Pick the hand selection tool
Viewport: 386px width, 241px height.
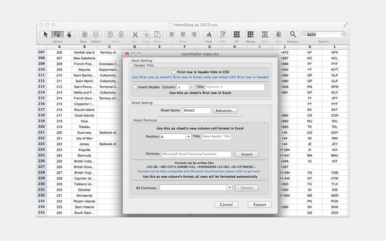coord(69,35)
